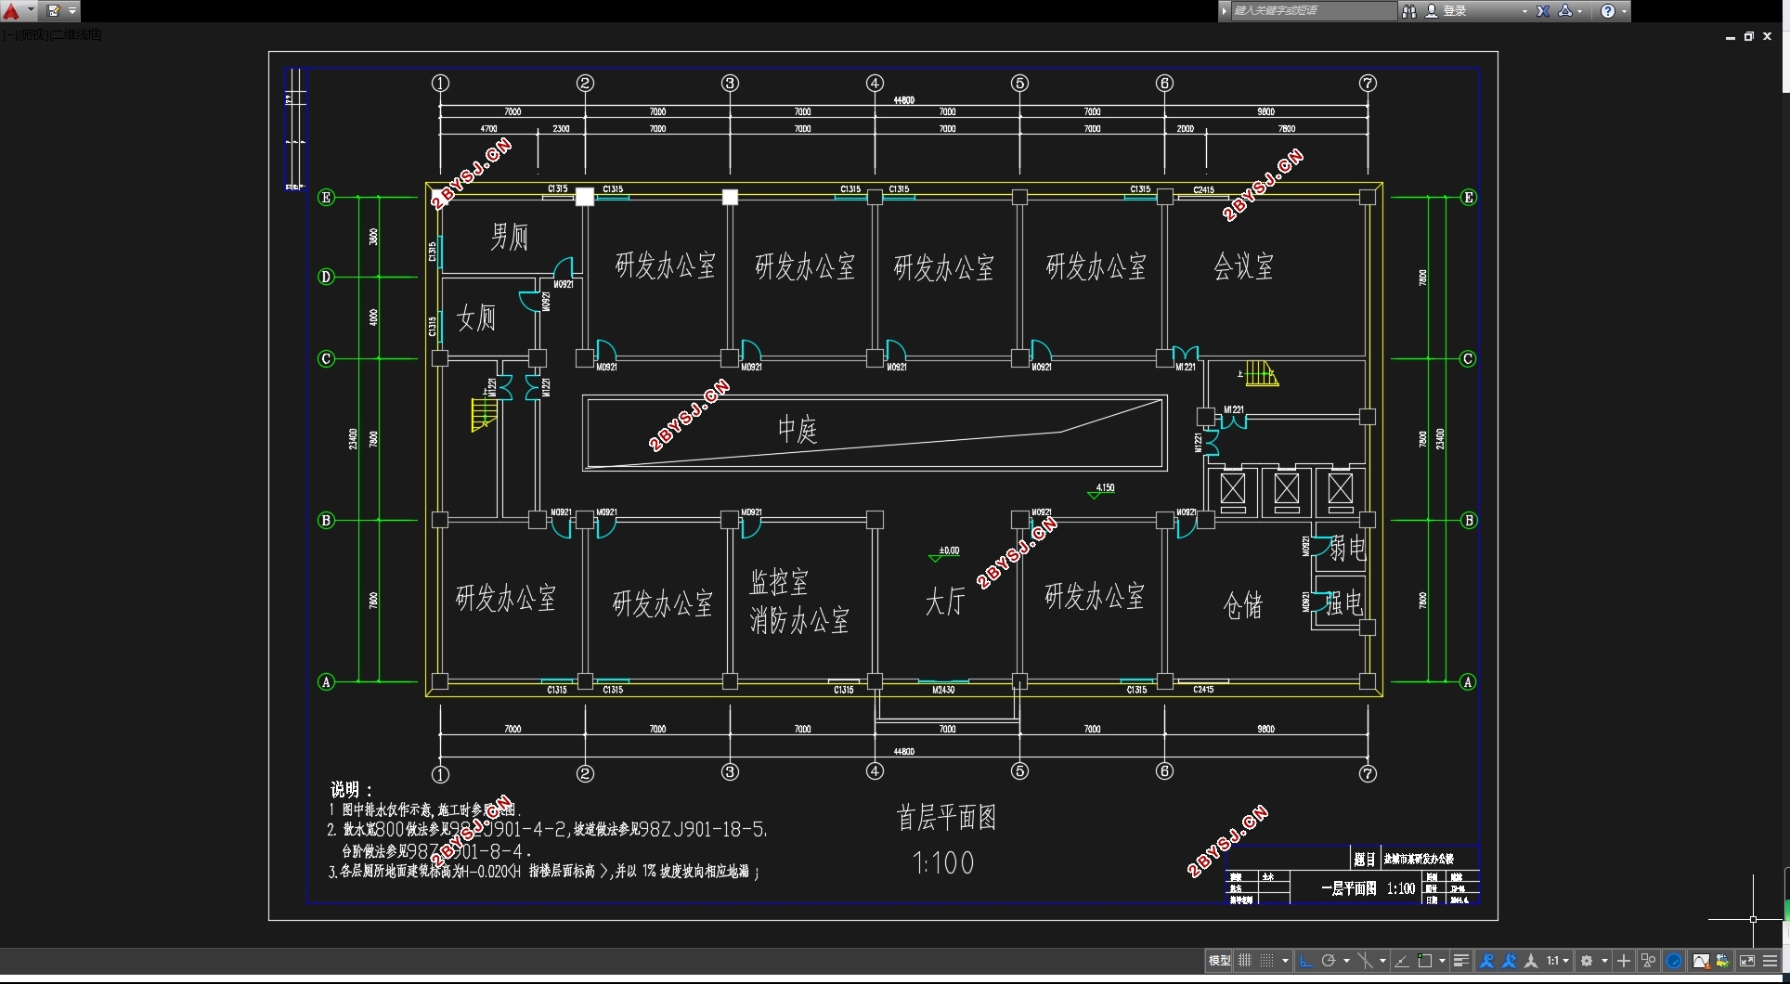Click the annotation scale icon
The height and width of the screenshot is (984, 1790).
tap(1531, 961)
